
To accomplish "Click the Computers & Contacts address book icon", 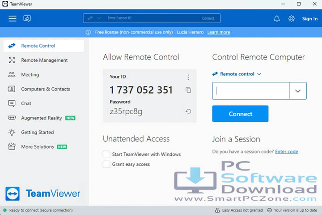I will (x=12, y=89).
